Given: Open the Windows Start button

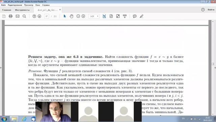Looking at the screenshot, I should 4,119.
